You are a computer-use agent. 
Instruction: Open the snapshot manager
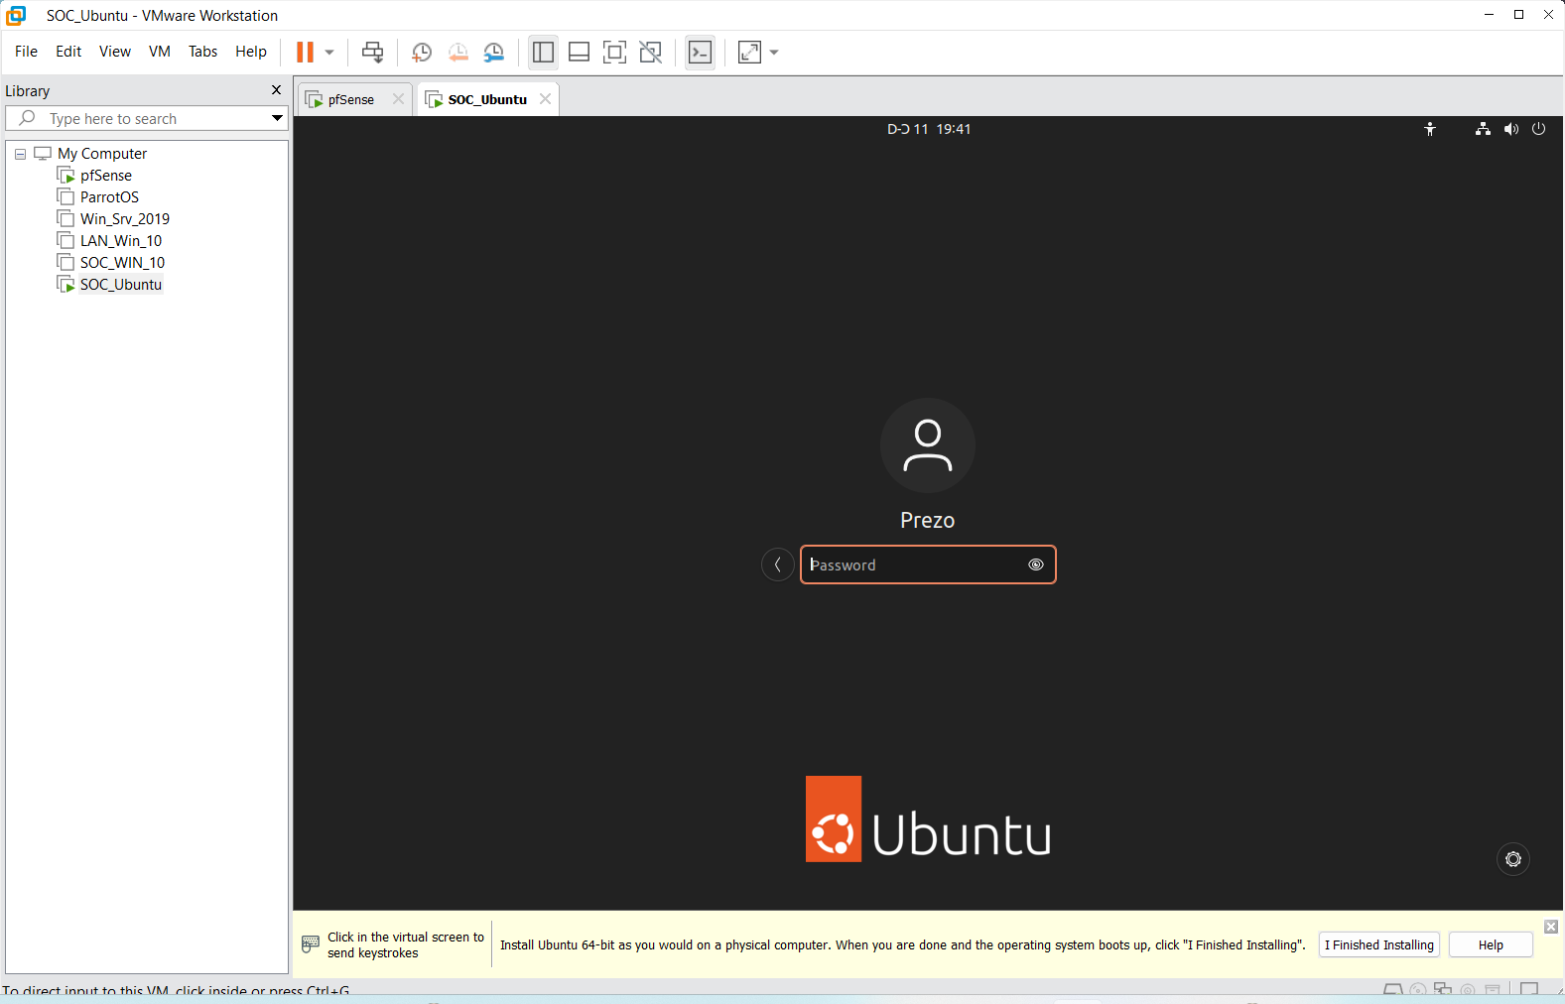pos(493,53)
